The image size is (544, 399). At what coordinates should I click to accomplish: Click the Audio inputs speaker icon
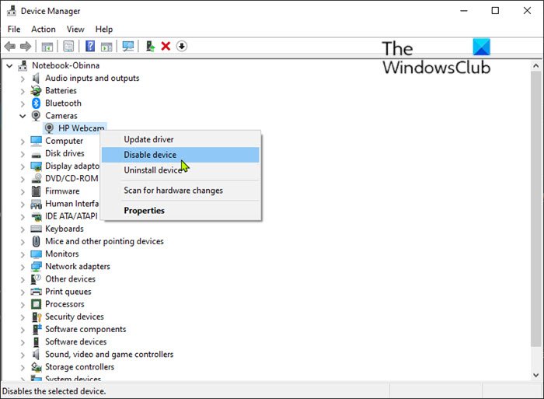(x=36, y=78)
